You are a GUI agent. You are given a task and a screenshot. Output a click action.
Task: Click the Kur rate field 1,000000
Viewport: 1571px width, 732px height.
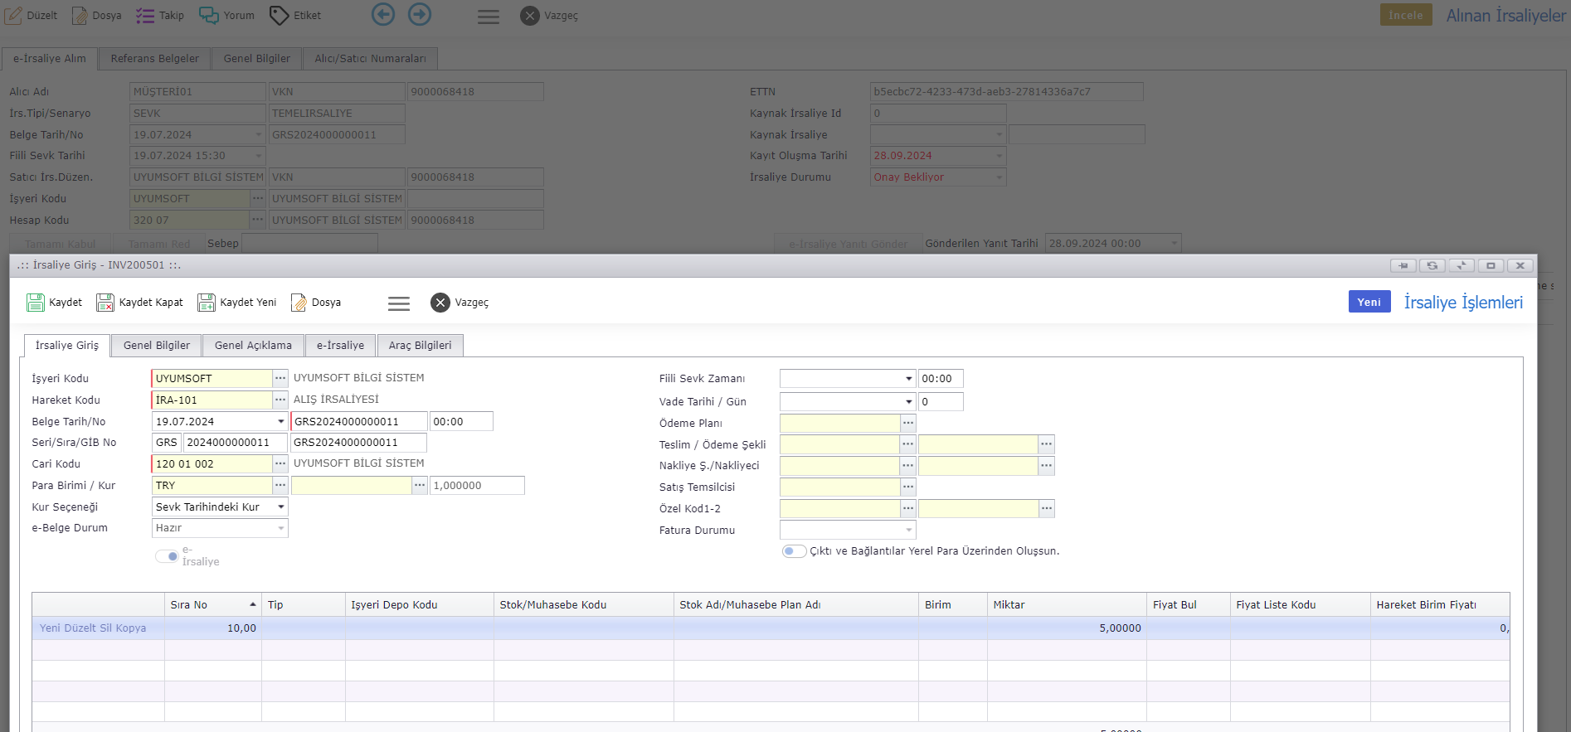pos(477,485)
